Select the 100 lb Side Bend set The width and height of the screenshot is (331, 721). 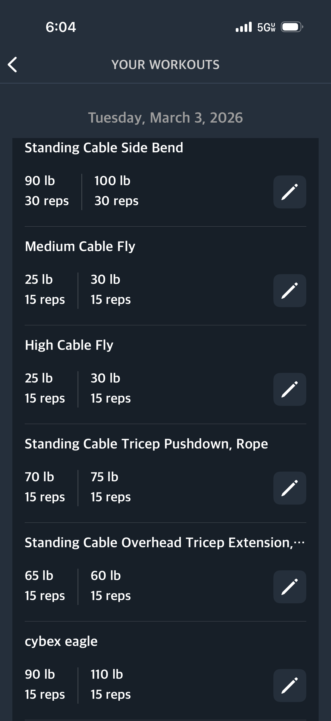click(116, 191)
